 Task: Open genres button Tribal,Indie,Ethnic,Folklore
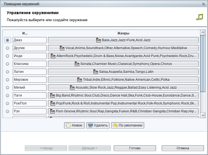tap(123, 80)
